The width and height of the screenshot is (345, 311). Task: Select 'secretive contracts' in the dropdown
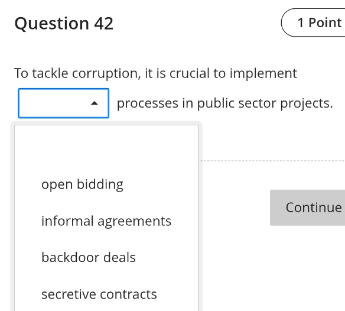tap(106, 294)
